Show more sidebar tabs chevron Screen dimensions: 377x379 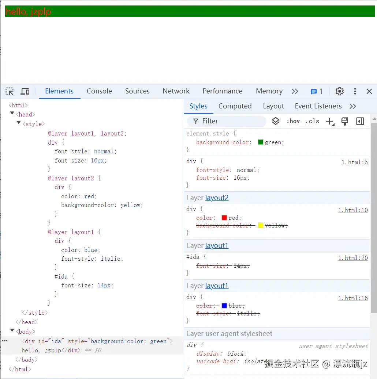(353, 106)
